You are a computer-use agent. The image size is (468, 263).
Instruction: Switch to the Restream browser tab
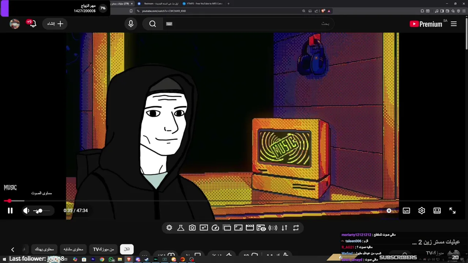click(x=158, y=4)
